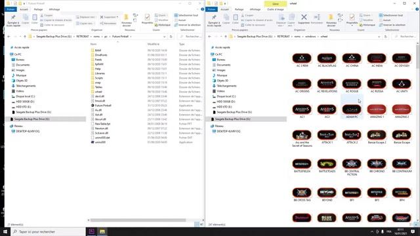Viewport: 420px width, 236px height.
Task: Click Windows Start button on taskbar
Action: coord(5,231)
